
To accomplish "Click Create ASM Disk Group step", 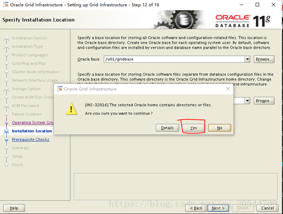I will point(33,97).
